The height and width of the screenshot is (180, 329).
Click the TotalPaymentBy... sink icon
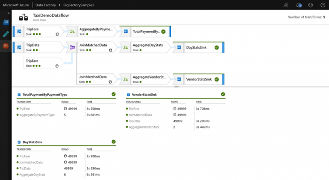[126, 32]
